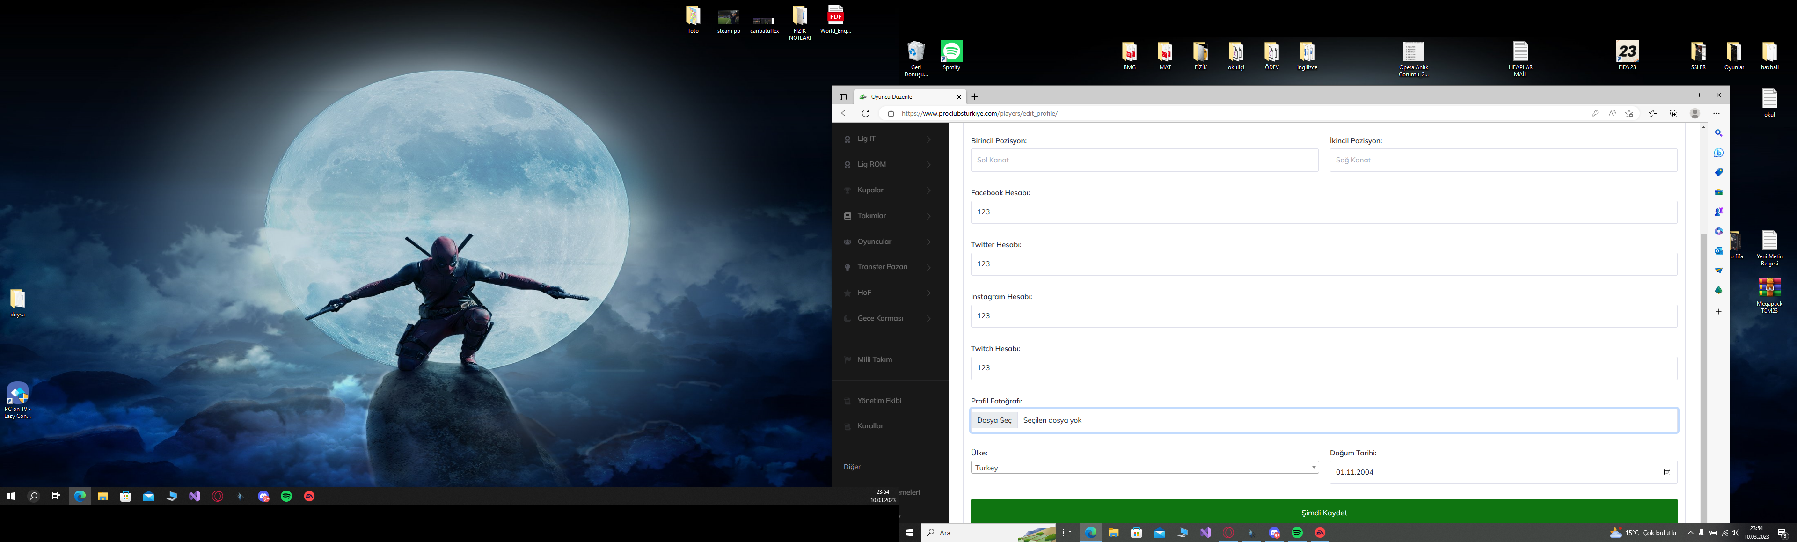The height and width of the screenshot is (542, 1797).
Task: Open the shopping tag icon in Edge sidebar
Action: click(1718, 172)
